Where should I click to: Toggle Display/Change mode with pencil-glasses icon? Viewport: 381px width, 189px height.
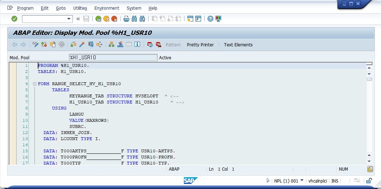coord(35,45)
